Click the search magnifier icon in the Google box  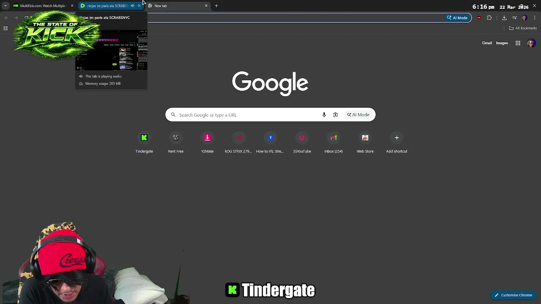(173, 115)
